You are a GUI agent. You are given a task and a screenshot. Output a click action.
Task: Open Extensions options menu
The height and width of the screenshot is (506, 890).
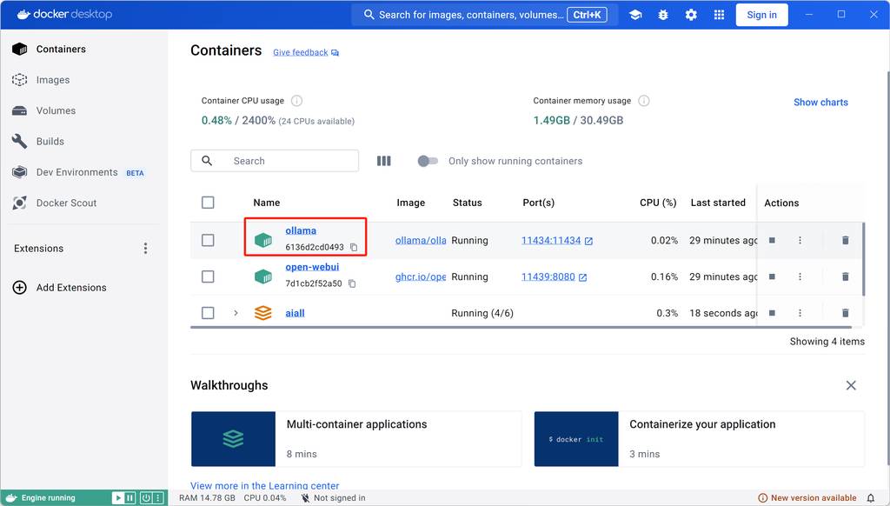tap(145, 249)
